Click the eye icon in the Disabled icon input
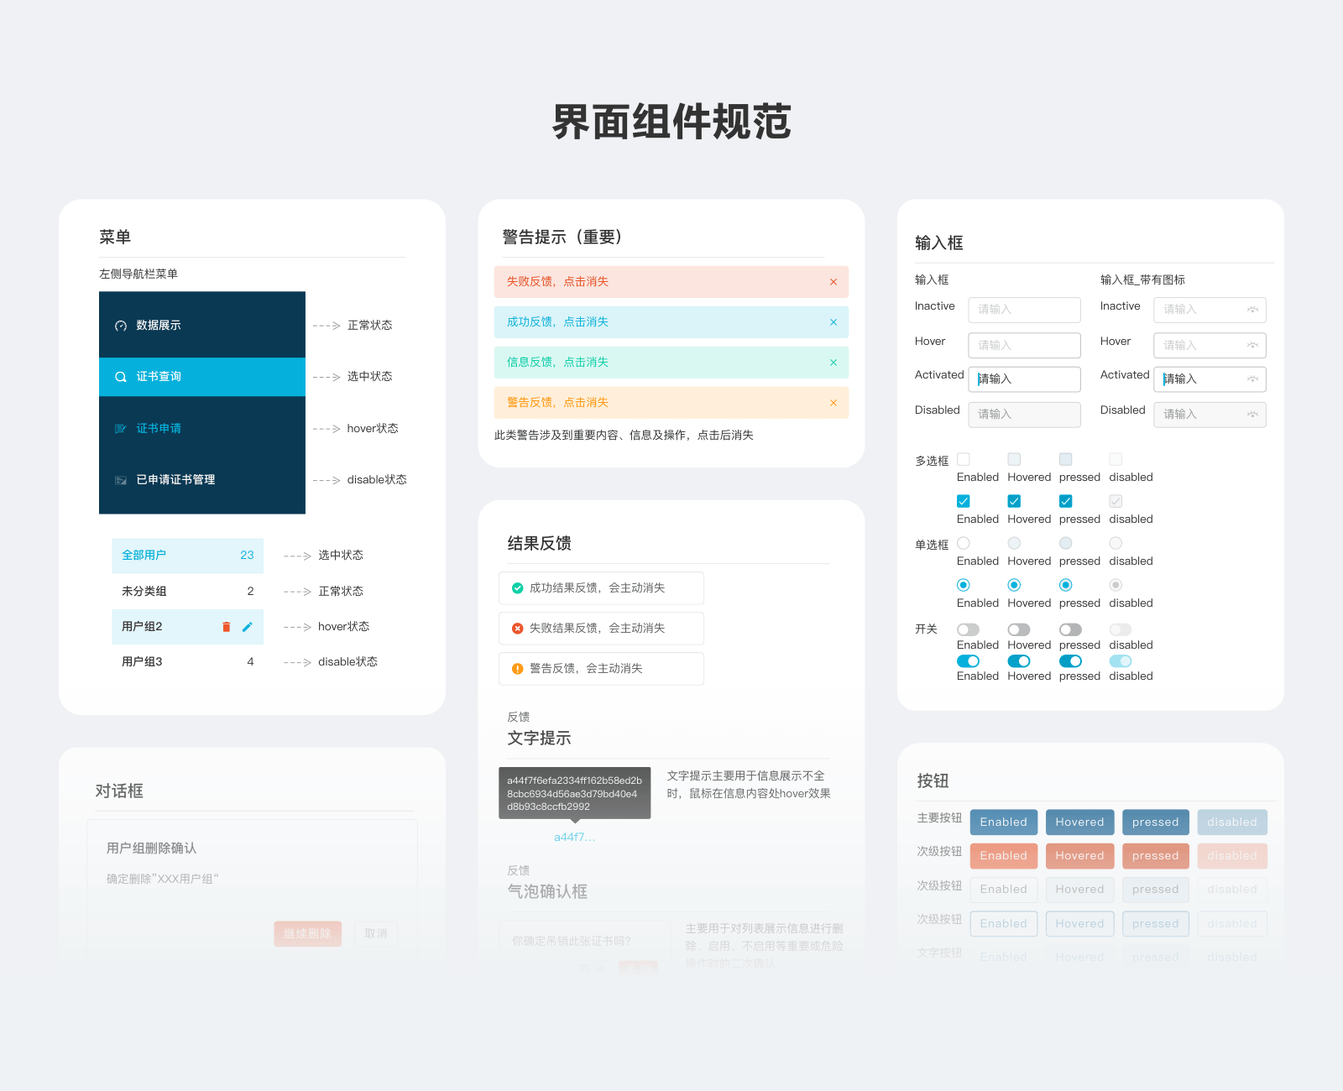 (1252, 415)
